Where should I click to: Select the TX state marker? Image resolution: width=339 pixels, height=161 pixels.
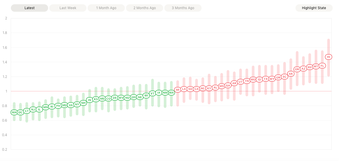point(266,79)
